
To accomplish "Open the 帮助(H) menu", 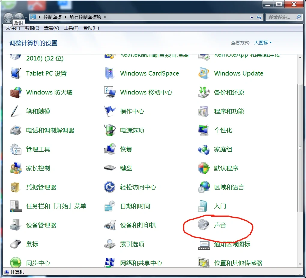I will [x=91, y=28].
